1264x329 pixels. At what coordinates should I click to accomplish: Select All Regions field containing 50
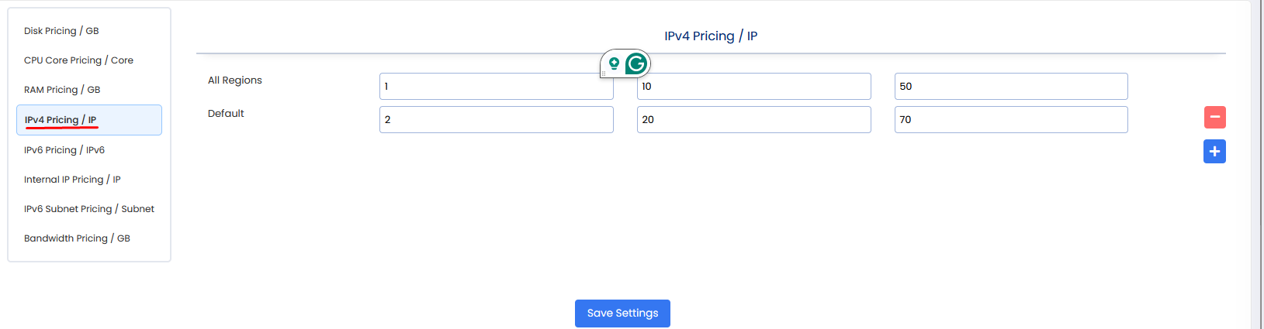point(1010,87)
